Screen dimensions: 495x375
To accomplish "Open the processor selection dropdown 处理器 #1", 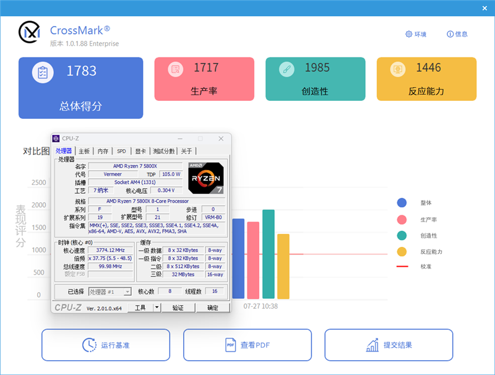I will 110,291.
